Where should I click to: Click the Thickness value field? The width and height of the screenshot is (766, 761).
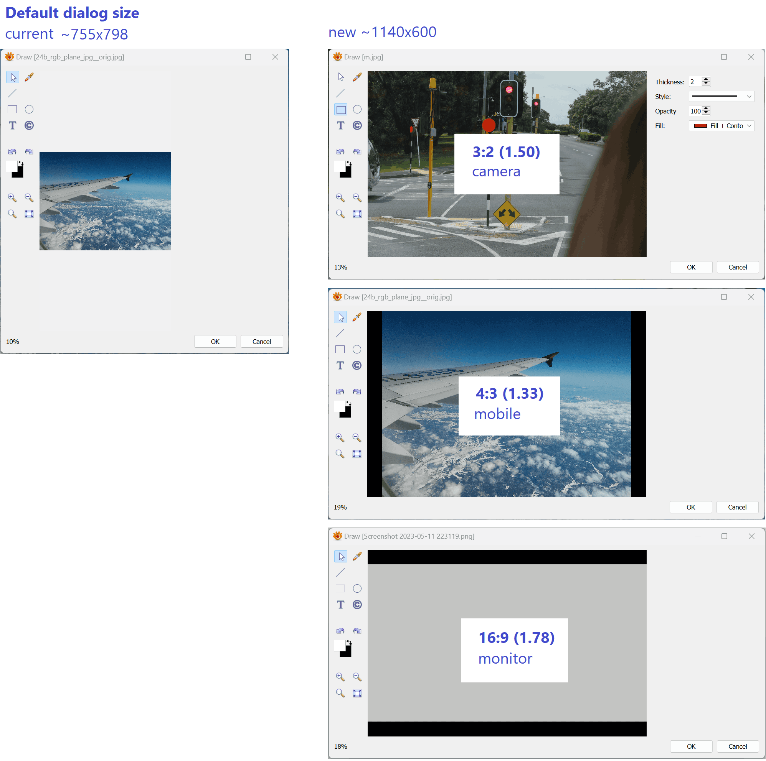coord(695,82)
